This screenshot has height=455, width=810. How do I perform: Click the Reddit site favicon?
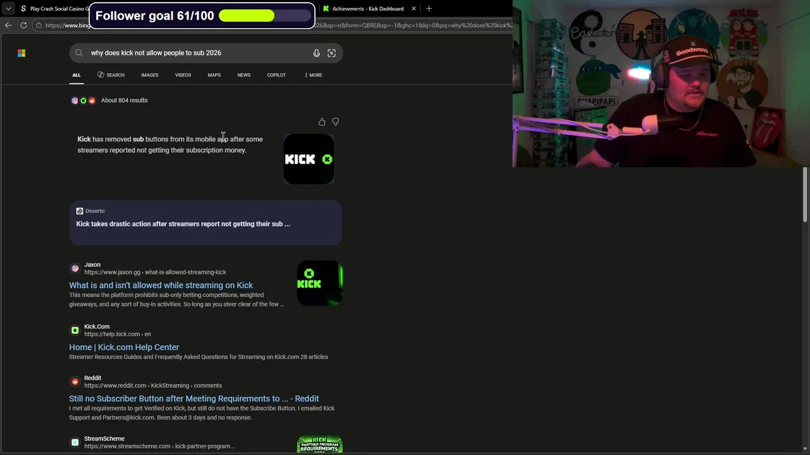[x=75, y=382]
